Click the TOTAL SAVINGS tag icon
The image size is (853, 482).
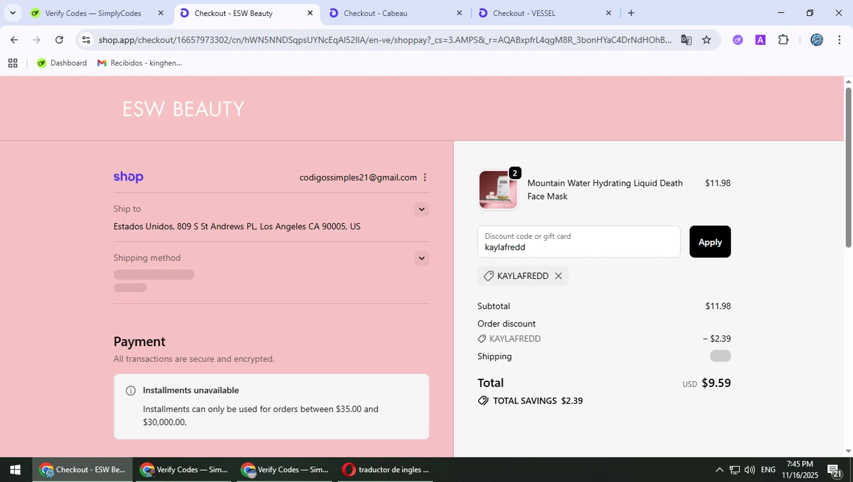tap(483, 401)
